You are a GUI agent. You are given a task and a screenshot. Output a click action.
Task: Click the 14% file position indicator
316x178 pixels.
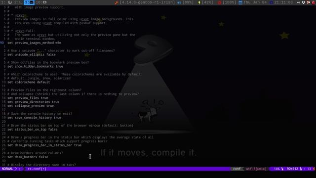pyautogui.click(x=277, y=169)
